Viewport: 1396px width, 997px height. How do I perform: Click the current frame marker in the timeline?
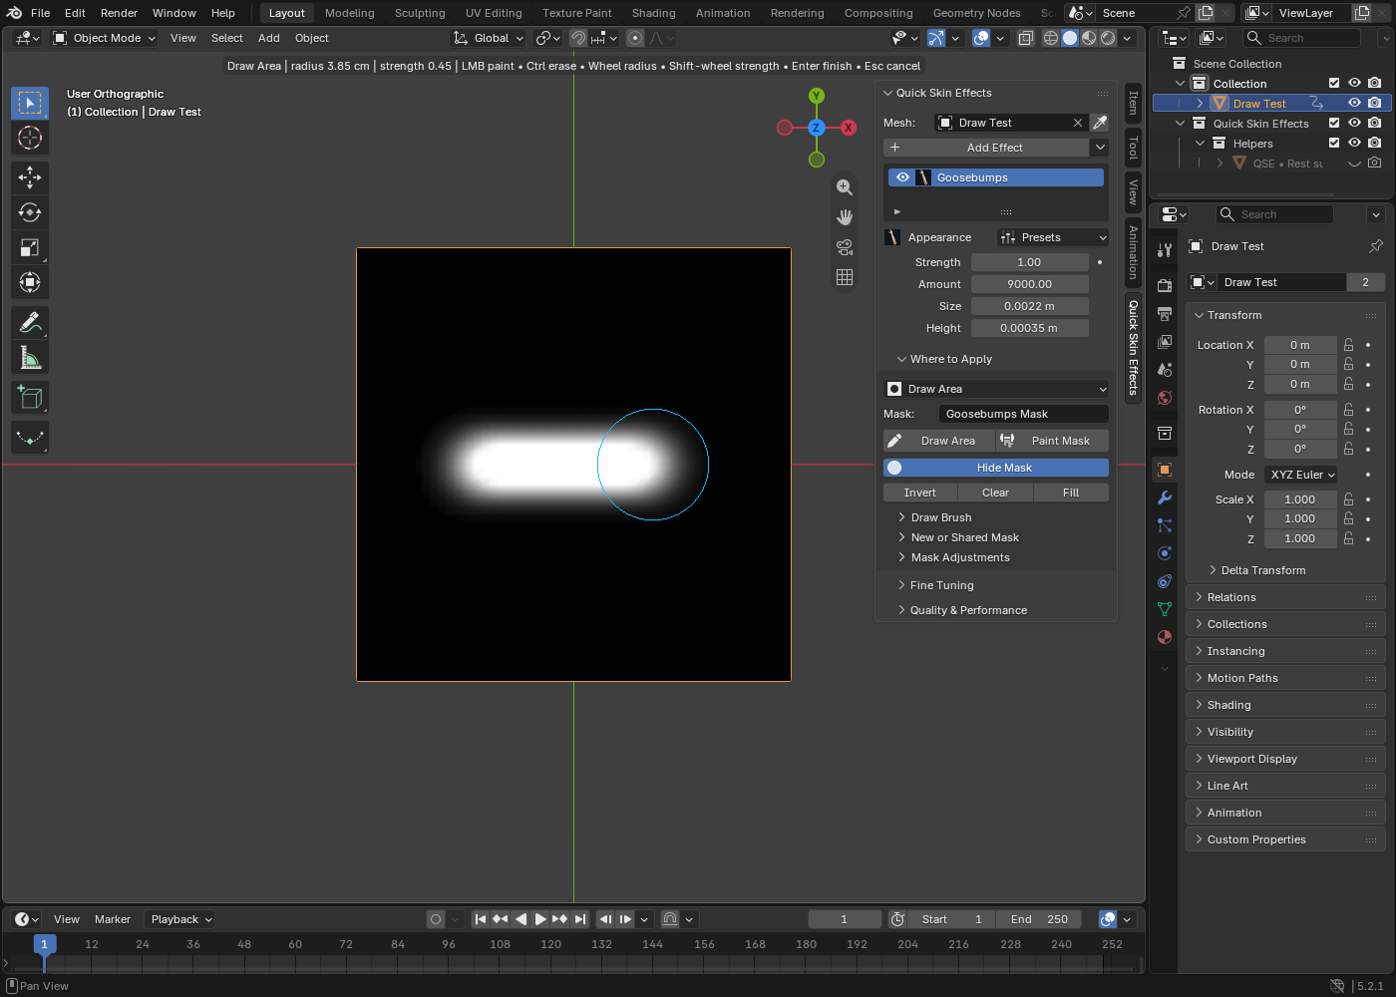[x=44, y=944]
